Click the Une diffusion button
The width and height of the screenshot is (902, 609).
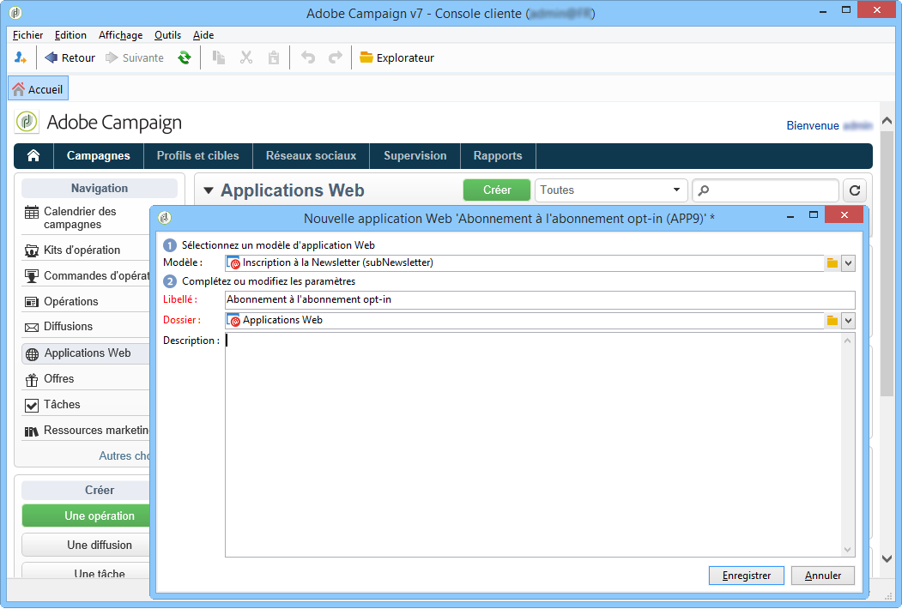pos(86,546)
